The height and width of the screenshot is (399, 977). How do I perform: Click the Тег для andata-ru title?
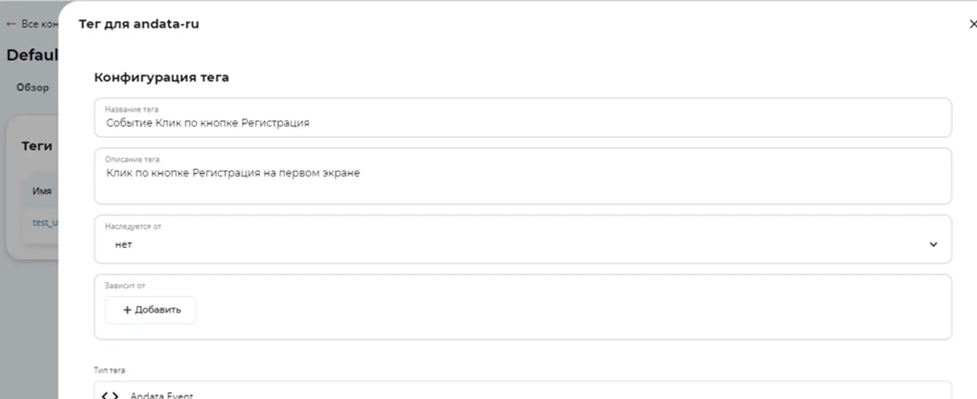pos(139,24)
